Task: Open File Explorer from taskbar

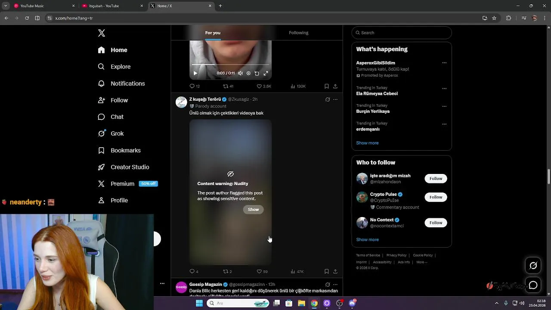Action: pyautogui.click(x=301, y=303)
